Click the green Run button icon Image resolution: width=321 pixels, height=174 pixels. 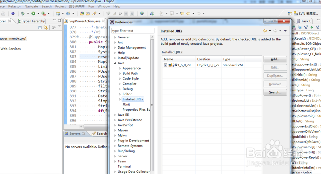tap(33, 14)
